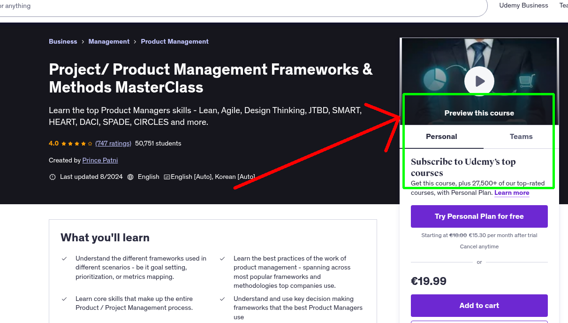Image resolution: width=568 pixels, height=323 pixels.
Task: Click the clock icon beside Last updated 8/2024
Action: (x=53, y=177)
